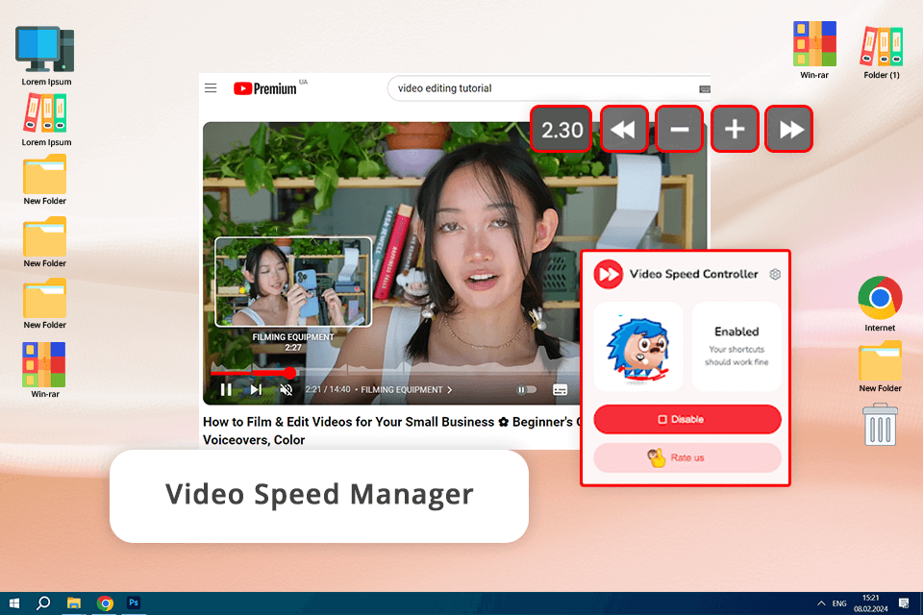Unmute the video via the speaker icon
923x615 pixels.
(287, 389)
